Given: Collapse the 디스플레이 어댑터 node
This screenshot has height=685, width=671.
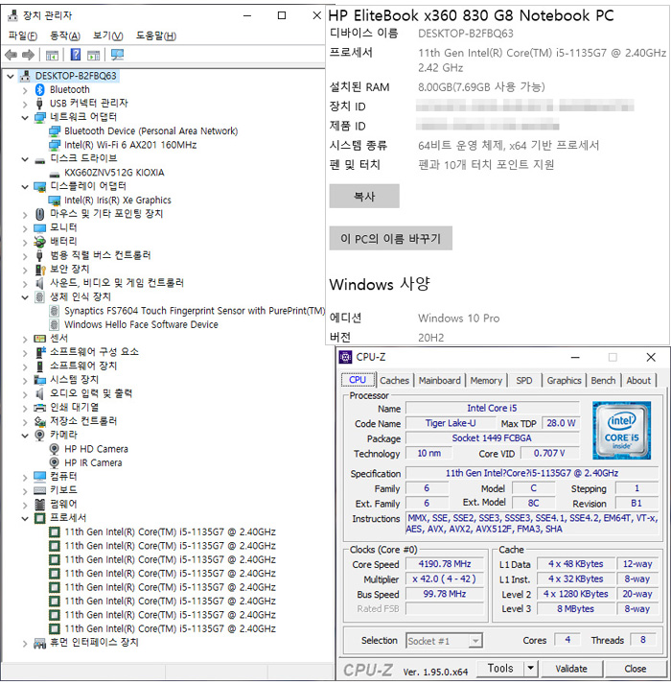Looking at the screenshot, I should [x=25, y=187].
